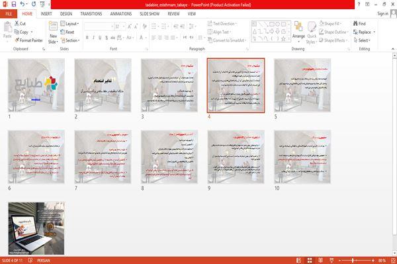Image resolution: width=397 pixels, height=264 pixels.
Task: Click the Save icon in quick access toolbar
Action: coord(14,4)
